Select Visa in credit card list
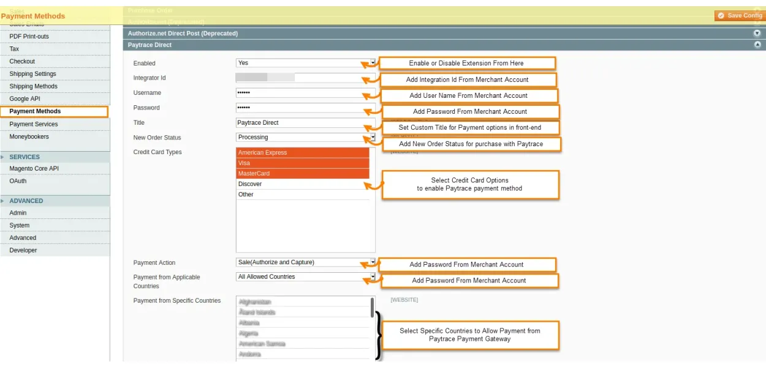766x367 pixels. click(x=303, y=163)
